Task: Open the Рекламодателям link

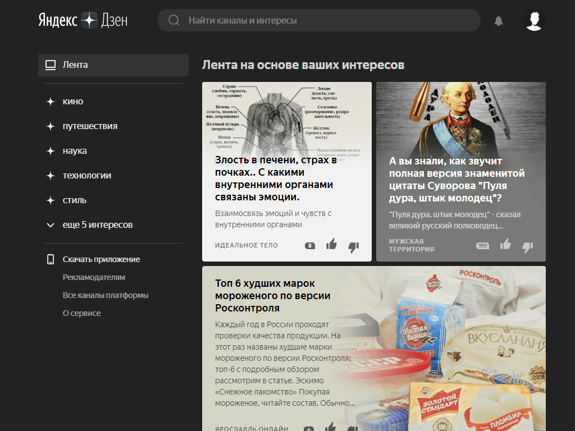Action: coord(94,277)
